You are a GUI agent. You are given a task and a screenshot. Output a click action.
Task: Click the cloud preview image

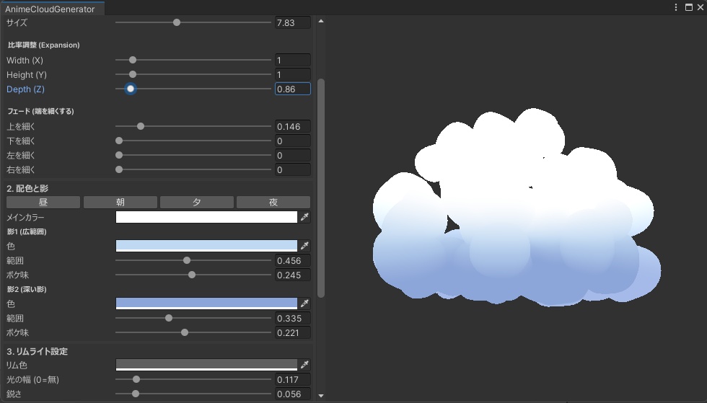pyautogui.click(x=517, y=208)
